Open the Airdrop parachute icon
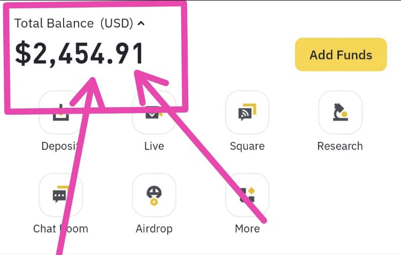 (154, 195)
